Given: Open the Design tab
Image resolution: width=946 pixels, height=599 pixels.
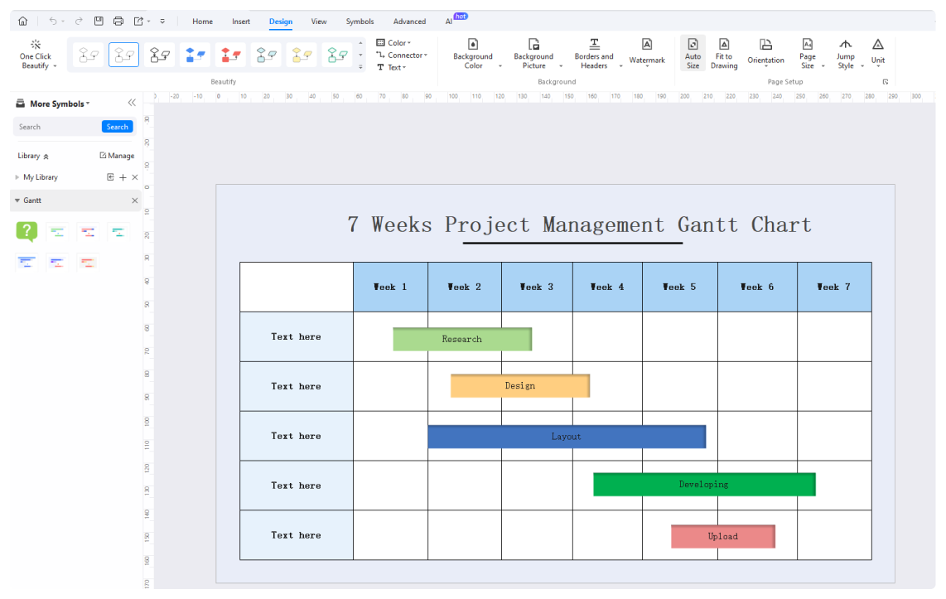Looking at the screenshot, I should (x=281, y=21).
